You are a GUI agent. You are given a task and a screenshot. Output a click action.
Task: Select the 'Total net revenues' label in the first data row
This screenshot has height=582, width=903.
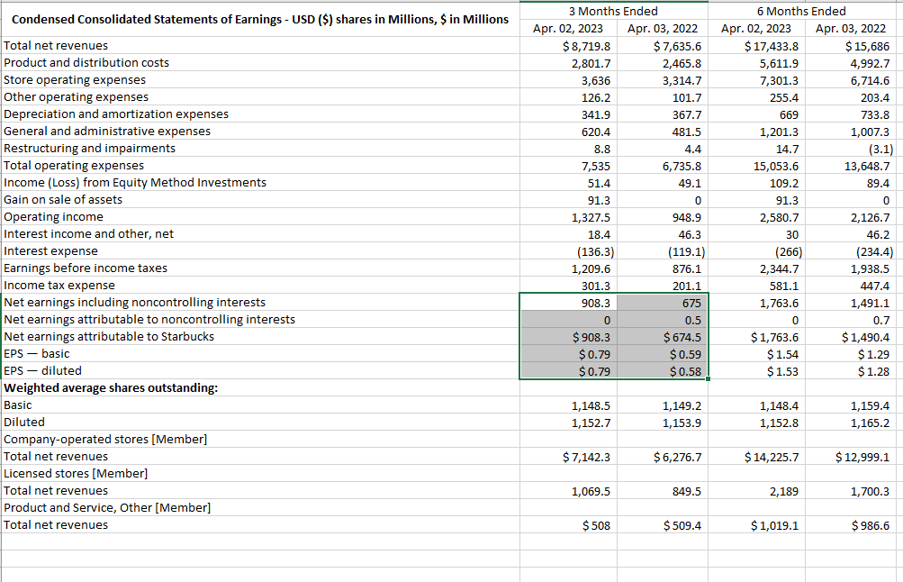tap(56, 46)
